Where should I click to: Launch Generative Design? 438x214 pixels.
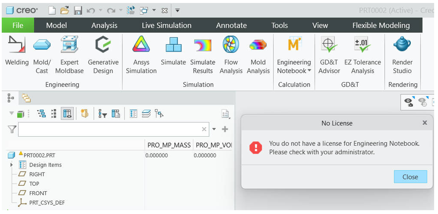(103, 55)
